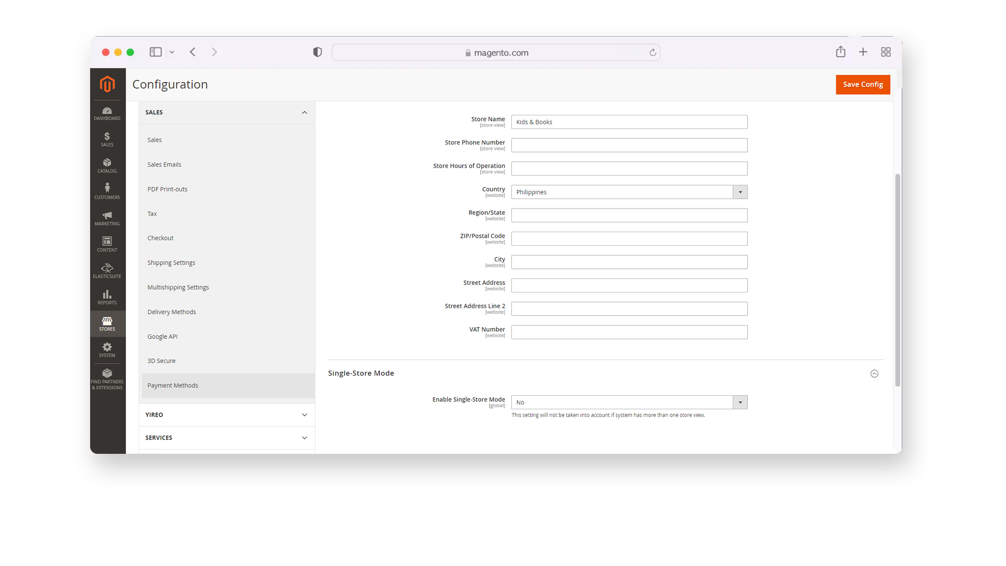
Task: Click Save Config button
Action: point(863,84)
